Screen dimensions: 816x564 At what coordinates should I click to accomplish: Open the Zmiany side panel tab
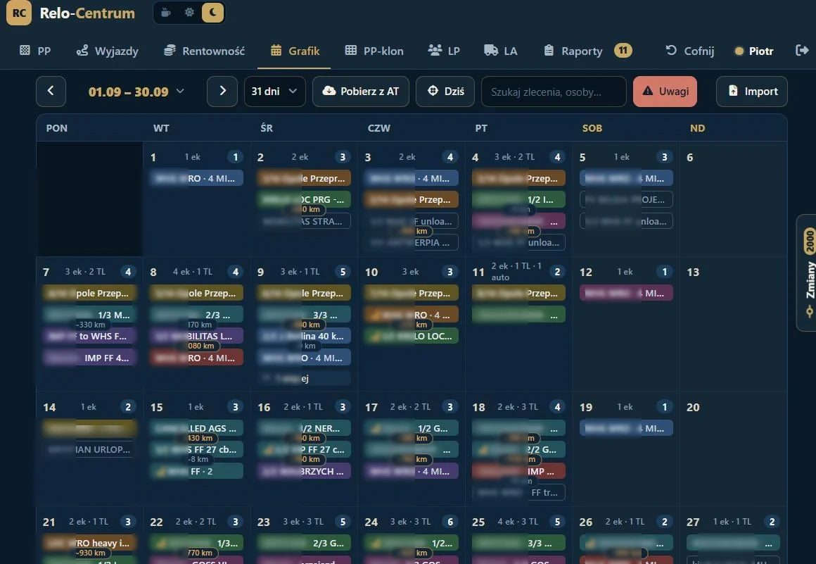click(x=807, y=272)
